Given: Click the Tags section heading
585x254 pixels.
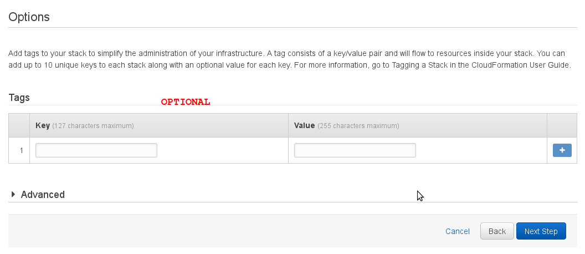Looking at the screenshot, I should coord(19,98).
